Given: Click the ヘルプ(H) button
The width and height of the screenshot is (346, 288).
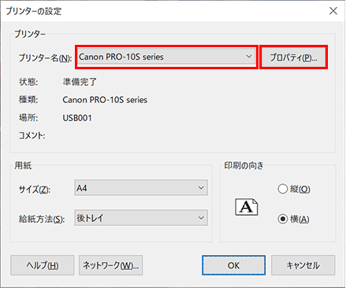Looking at the screenshot, I should (43, 265).
